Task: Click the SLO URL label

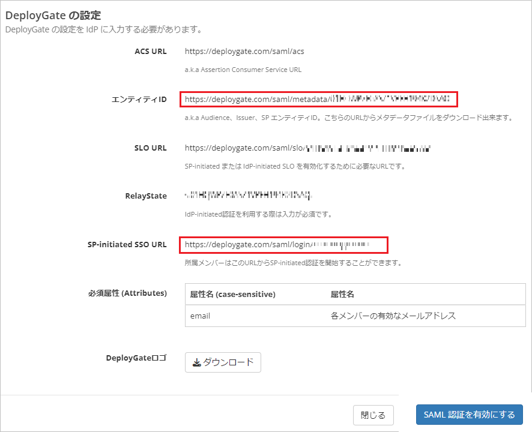Action: tap(151, 148)
